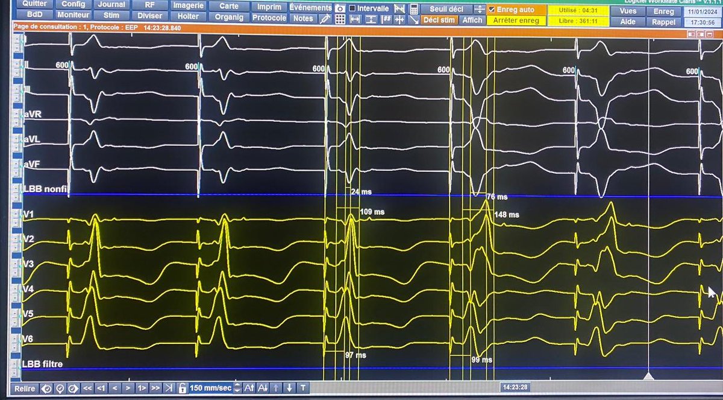Open the RF menu
Screen dimensions: 723x400
coord(149,5)
